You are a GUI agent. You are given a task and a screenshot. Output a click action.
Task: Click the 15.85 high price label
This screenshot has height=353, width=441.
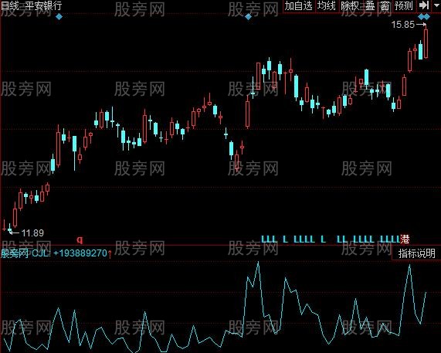(x=403, y=25)
